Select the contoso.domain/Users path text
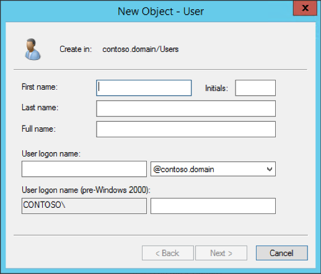This screenshot has height=274, width=321. click(141, 49)
